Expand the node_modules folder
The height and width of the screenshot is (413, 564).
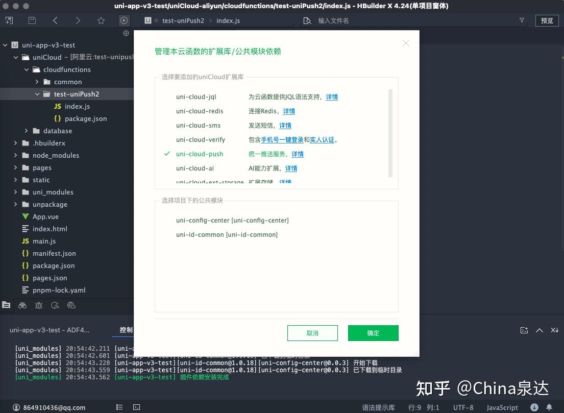click(x=15, y=155)
